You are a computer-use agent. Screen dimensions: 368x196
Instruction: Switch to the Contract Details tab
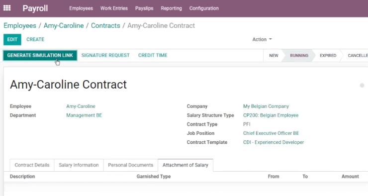pyautogui.click(x=32, y=165)
